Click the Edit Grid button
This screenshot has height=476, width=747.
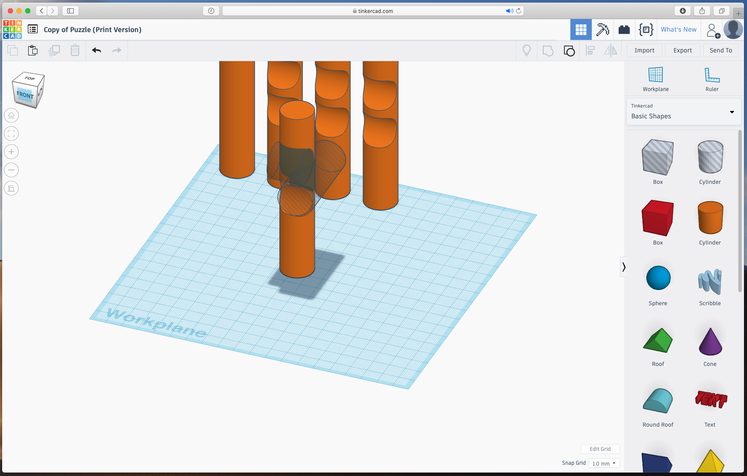pos(600,449)
